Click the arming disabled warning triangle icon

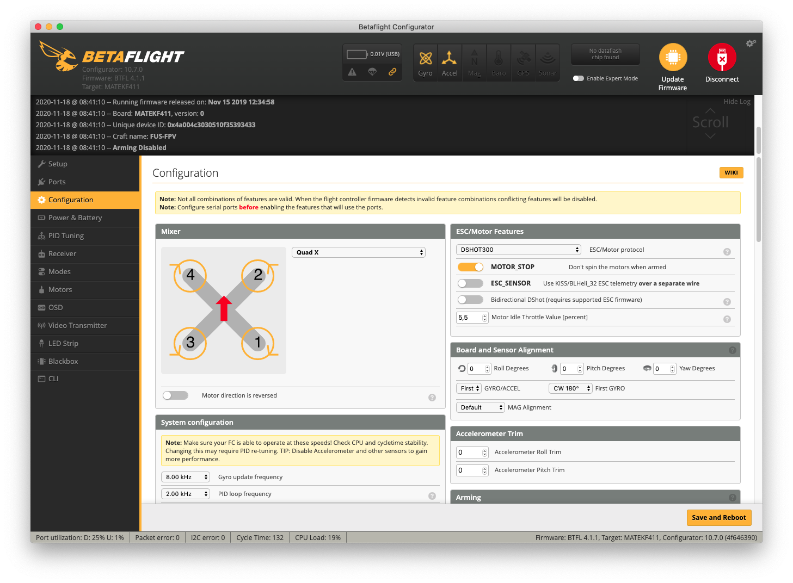click(353, 72)
